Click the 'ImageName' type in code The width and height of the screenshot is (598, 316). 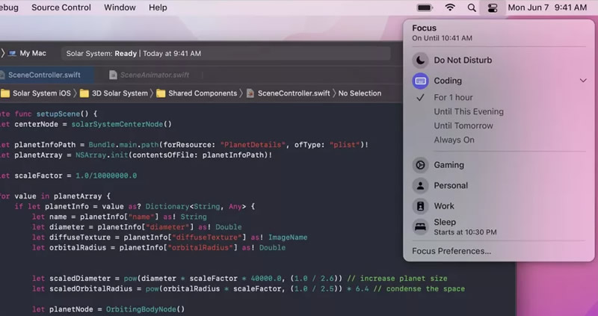click(288, 238)
